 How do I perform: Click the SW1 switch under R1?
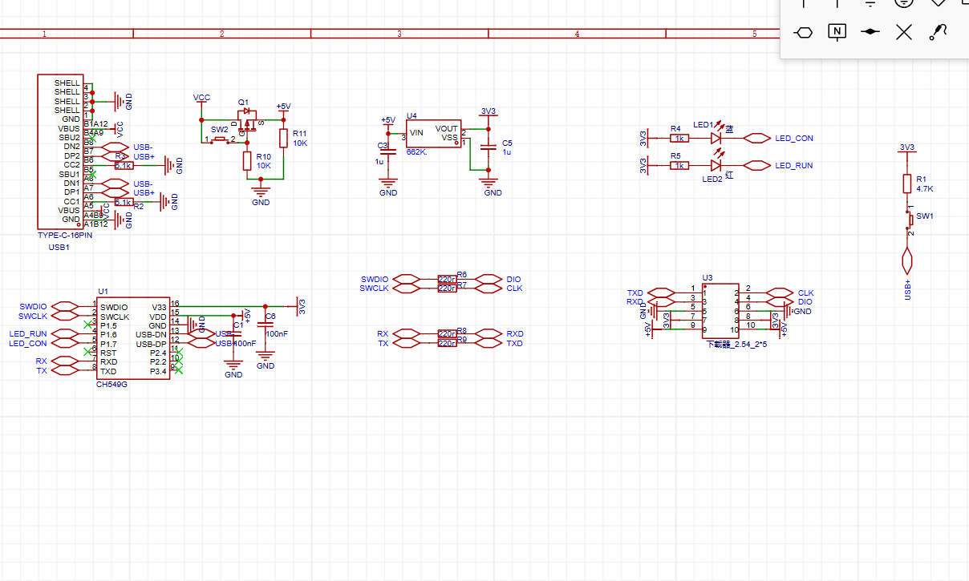point(909,218)
